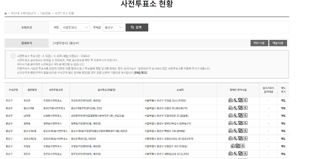Screen dimensions: 312x159
Task: Click the elevator icon in 용산2가동 row
Action: 231,108
